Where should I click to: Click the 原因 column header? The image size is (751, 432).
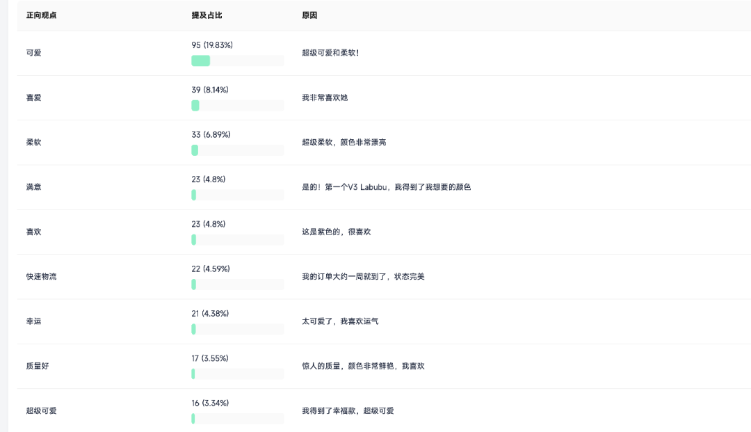308,15
